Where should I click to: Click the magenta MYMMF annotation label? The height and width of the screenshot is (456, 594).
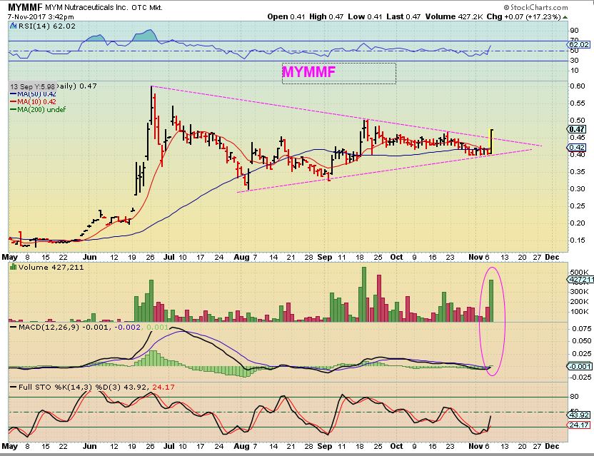(308, 71)
